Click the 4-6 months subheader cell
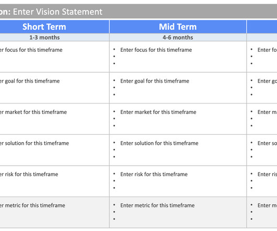The width and height of the screenshot is (277, 231). click(178, 38)
